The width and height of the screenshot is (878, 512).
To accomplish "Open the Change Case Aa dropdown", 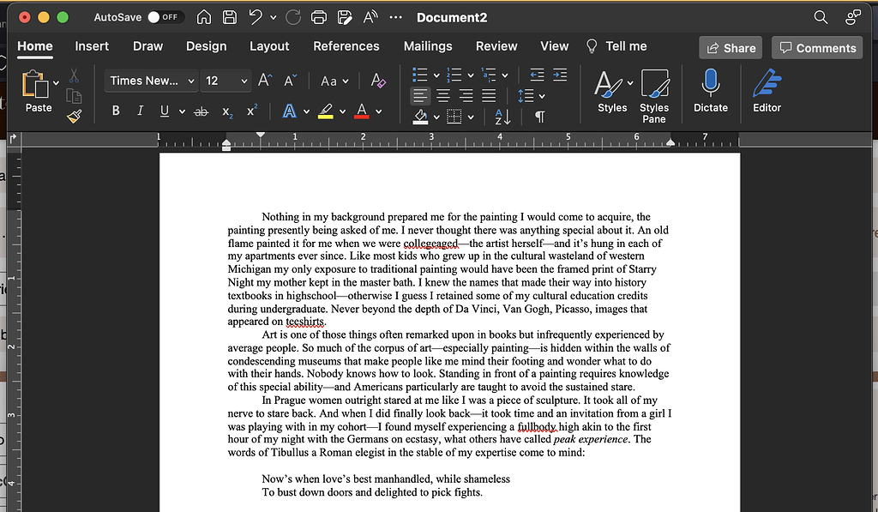I will tap(334, 81).
